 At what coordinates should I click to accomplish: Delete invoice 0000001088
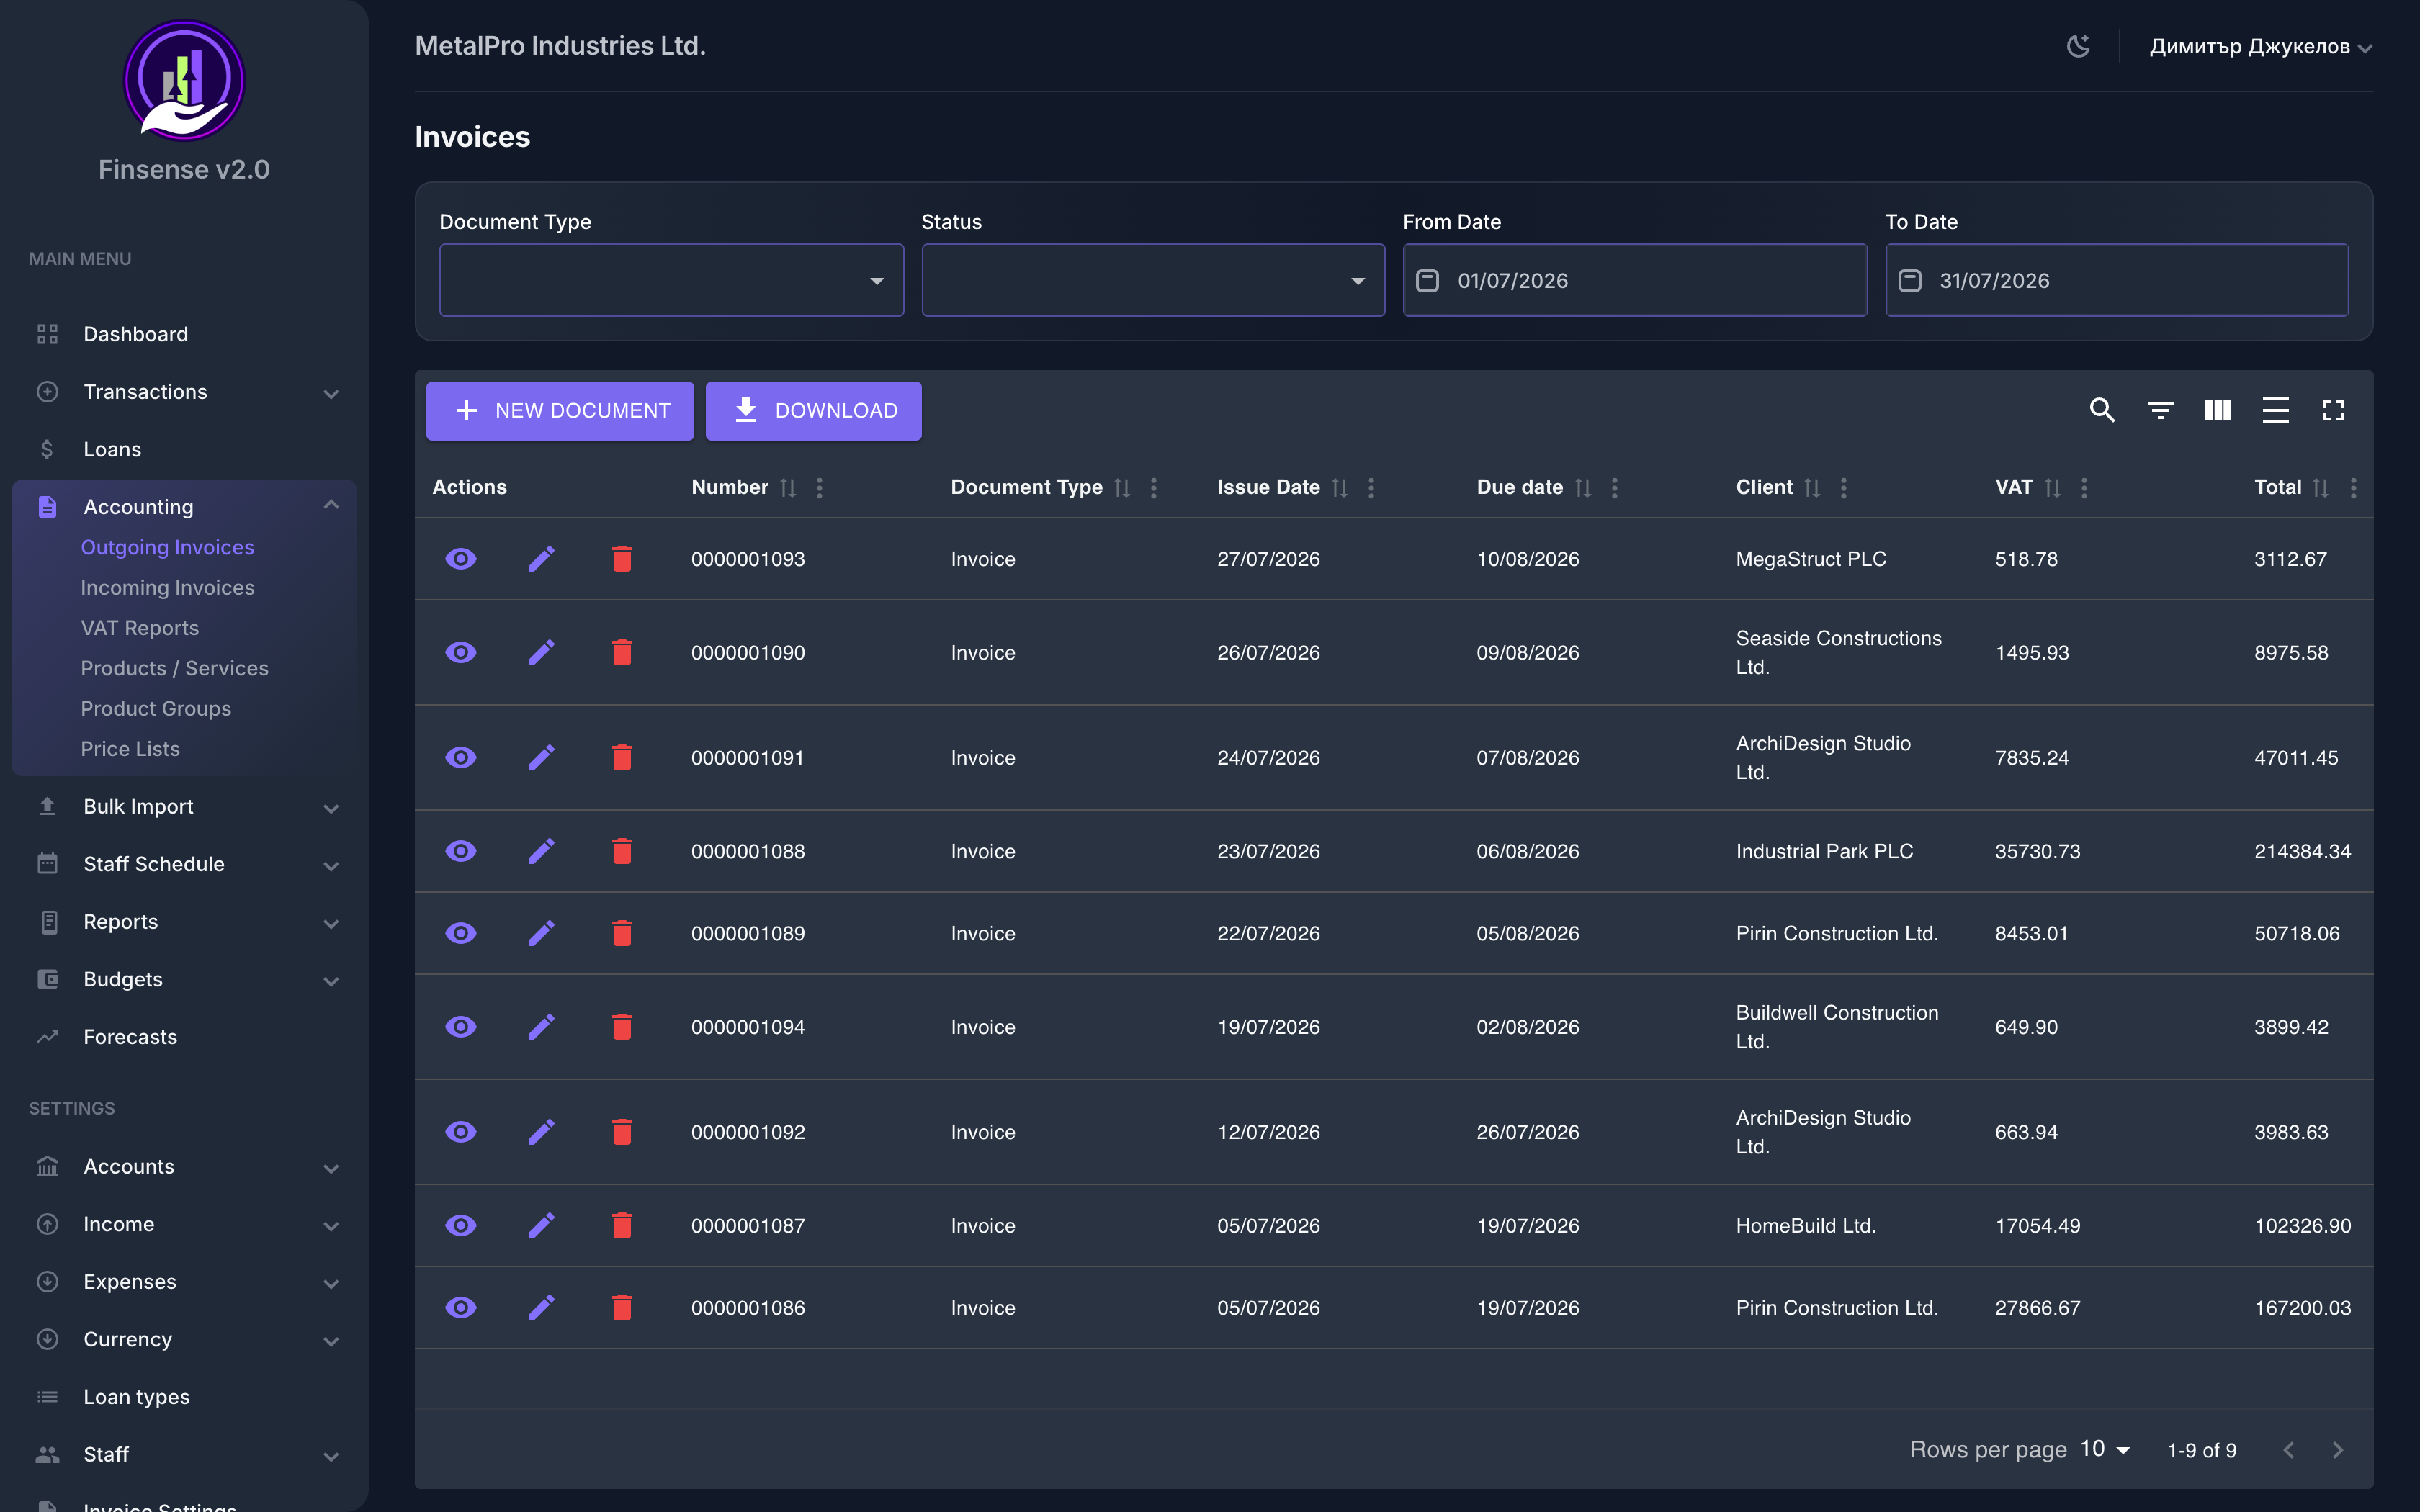(x=622, y=851)
